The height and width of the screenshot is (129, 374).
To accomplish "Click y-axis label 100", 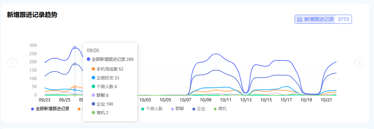I will [x=33, y=79].
